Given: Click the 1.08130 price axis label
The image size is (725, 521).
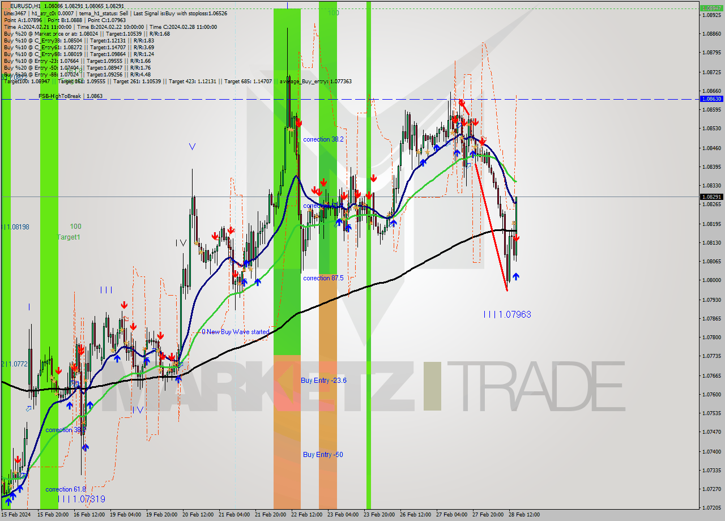Looking at the screenshot, I should pyautogui.click(x=711, y=242).
